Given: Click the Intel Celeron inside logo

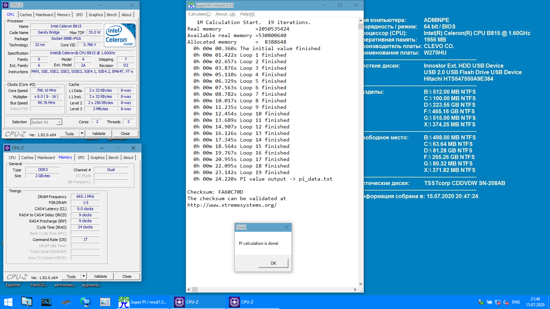Looking at the screenshot, I should [x=120, y=35].
